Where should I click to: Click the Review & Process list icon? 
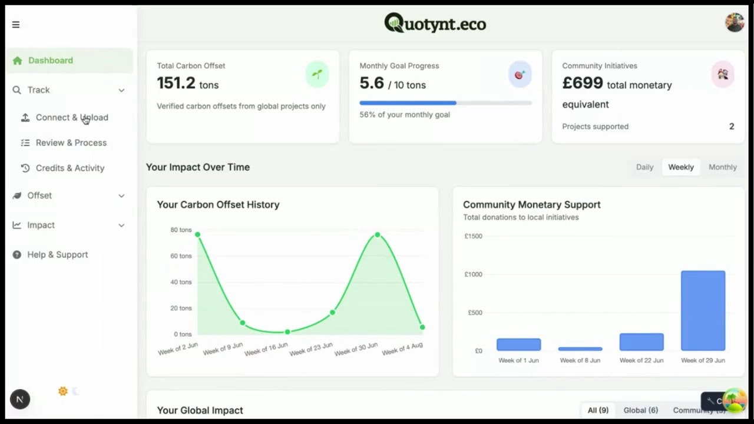(25, 143)
